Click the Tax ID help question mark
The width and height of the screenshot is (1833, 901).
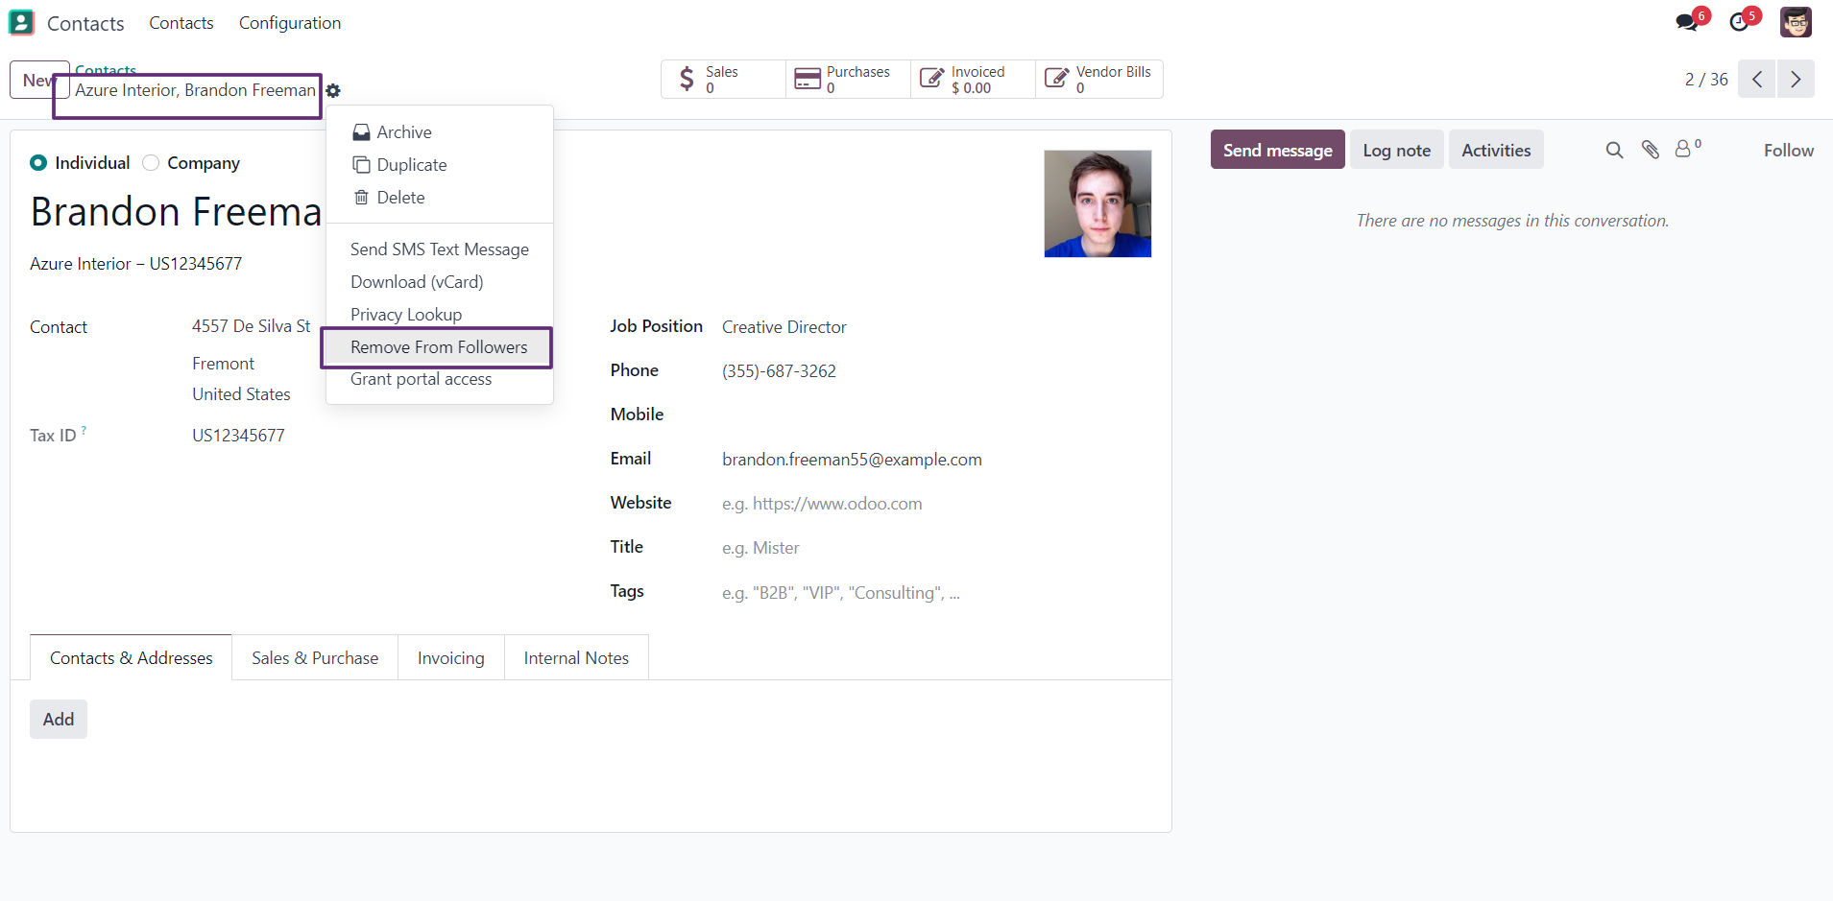coord(84,431)
